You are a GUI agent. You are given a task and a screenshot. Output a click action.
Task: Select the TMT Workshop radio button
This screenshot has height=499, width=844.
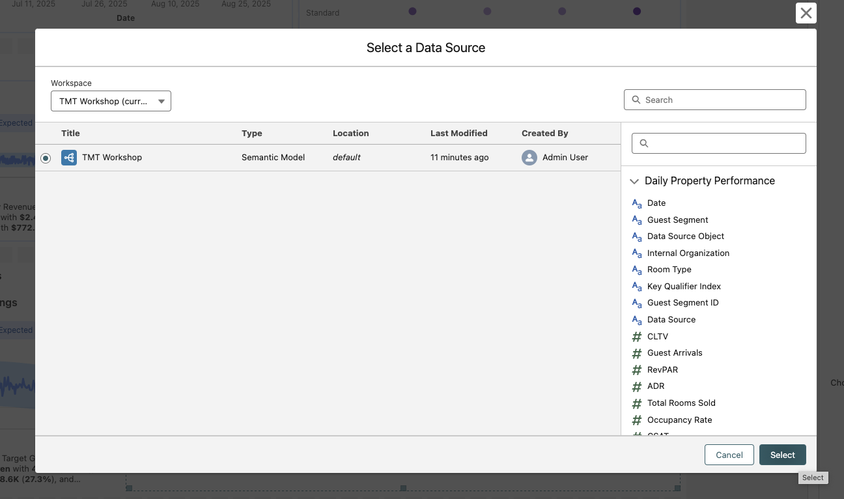(x=46, y=158)
